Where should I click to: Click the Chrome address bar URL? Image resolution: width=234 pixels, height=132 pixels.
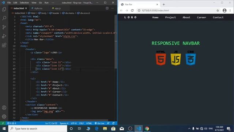(x=155, y=11)
